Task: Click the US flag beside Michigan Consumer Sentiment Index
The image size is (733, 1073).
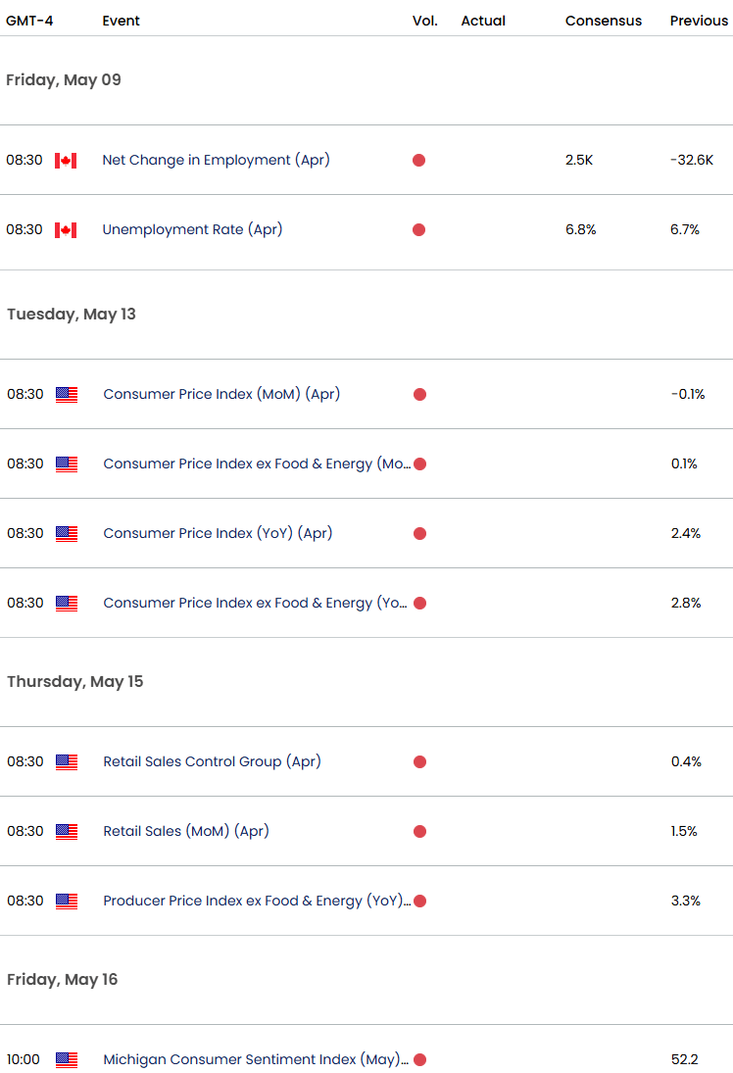Action: click(x=66, y=1059)
